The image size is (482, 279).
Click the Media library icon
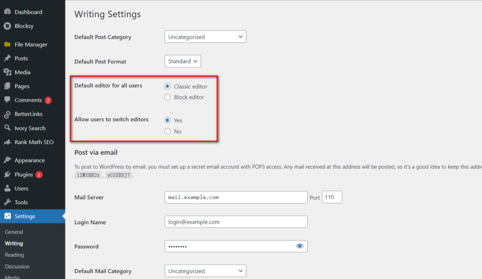click(x=8, y=72)
